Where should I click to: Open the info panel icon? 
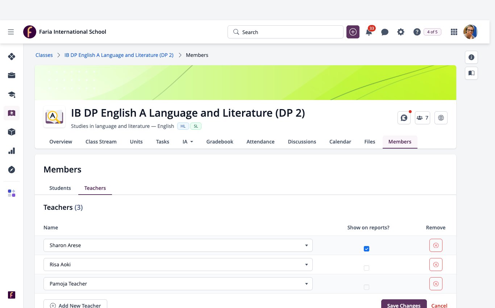coord(471,57)
